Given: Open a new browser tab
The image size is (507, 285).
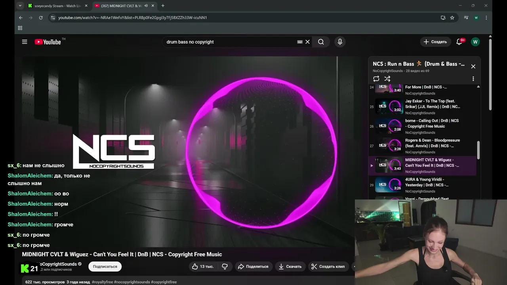Looking at the screenshot, I should pos(163,6).
